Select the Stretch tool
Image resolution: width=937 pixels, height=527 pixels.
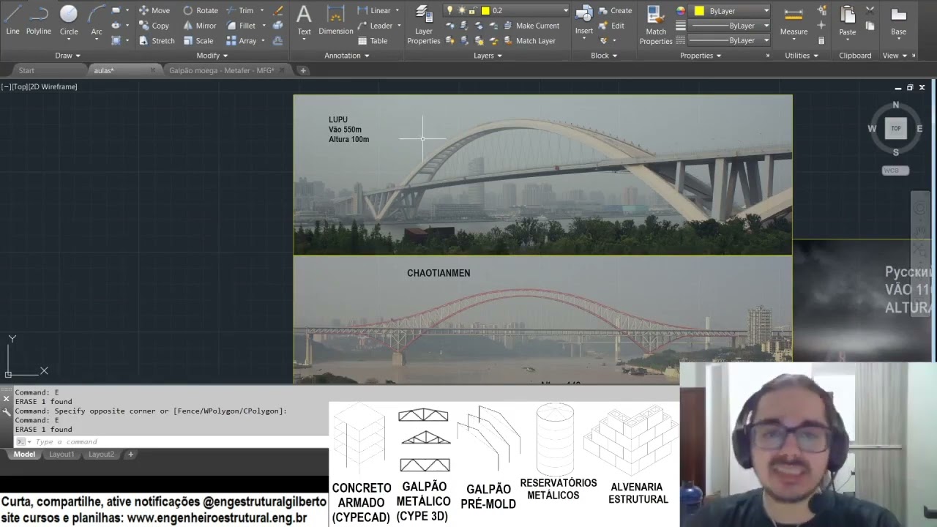pyautogui.click(x=157, y=41)
